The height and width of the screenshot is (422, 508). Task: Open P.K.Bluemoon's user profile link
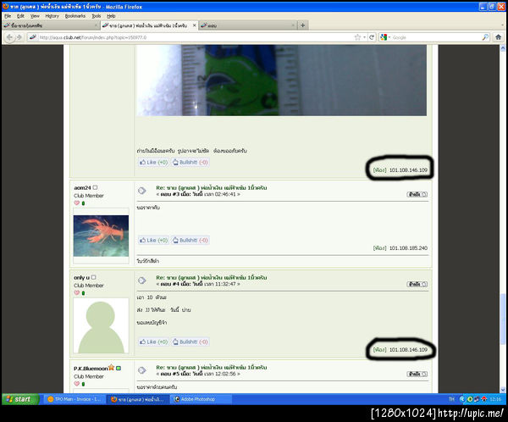click(x=91, y=369)
